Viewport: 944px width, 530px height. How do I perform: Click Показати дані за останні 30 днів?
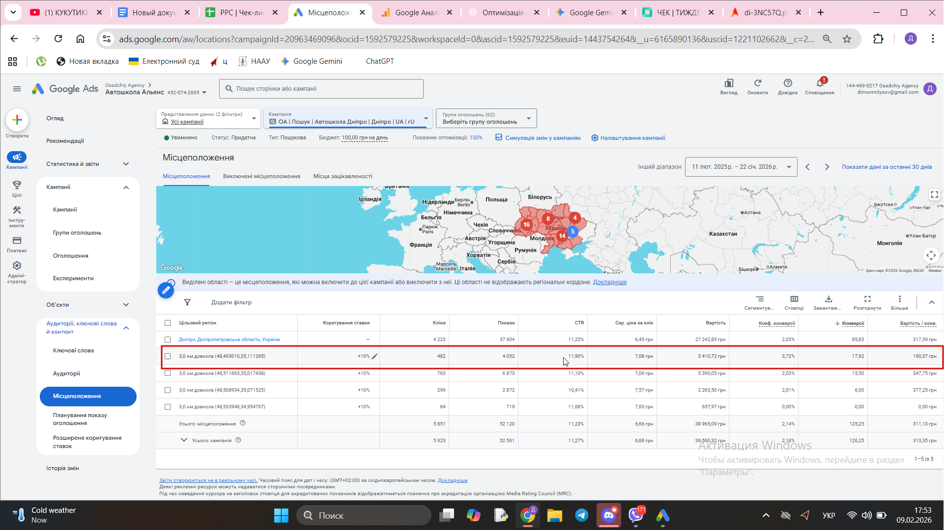point(886,167)
